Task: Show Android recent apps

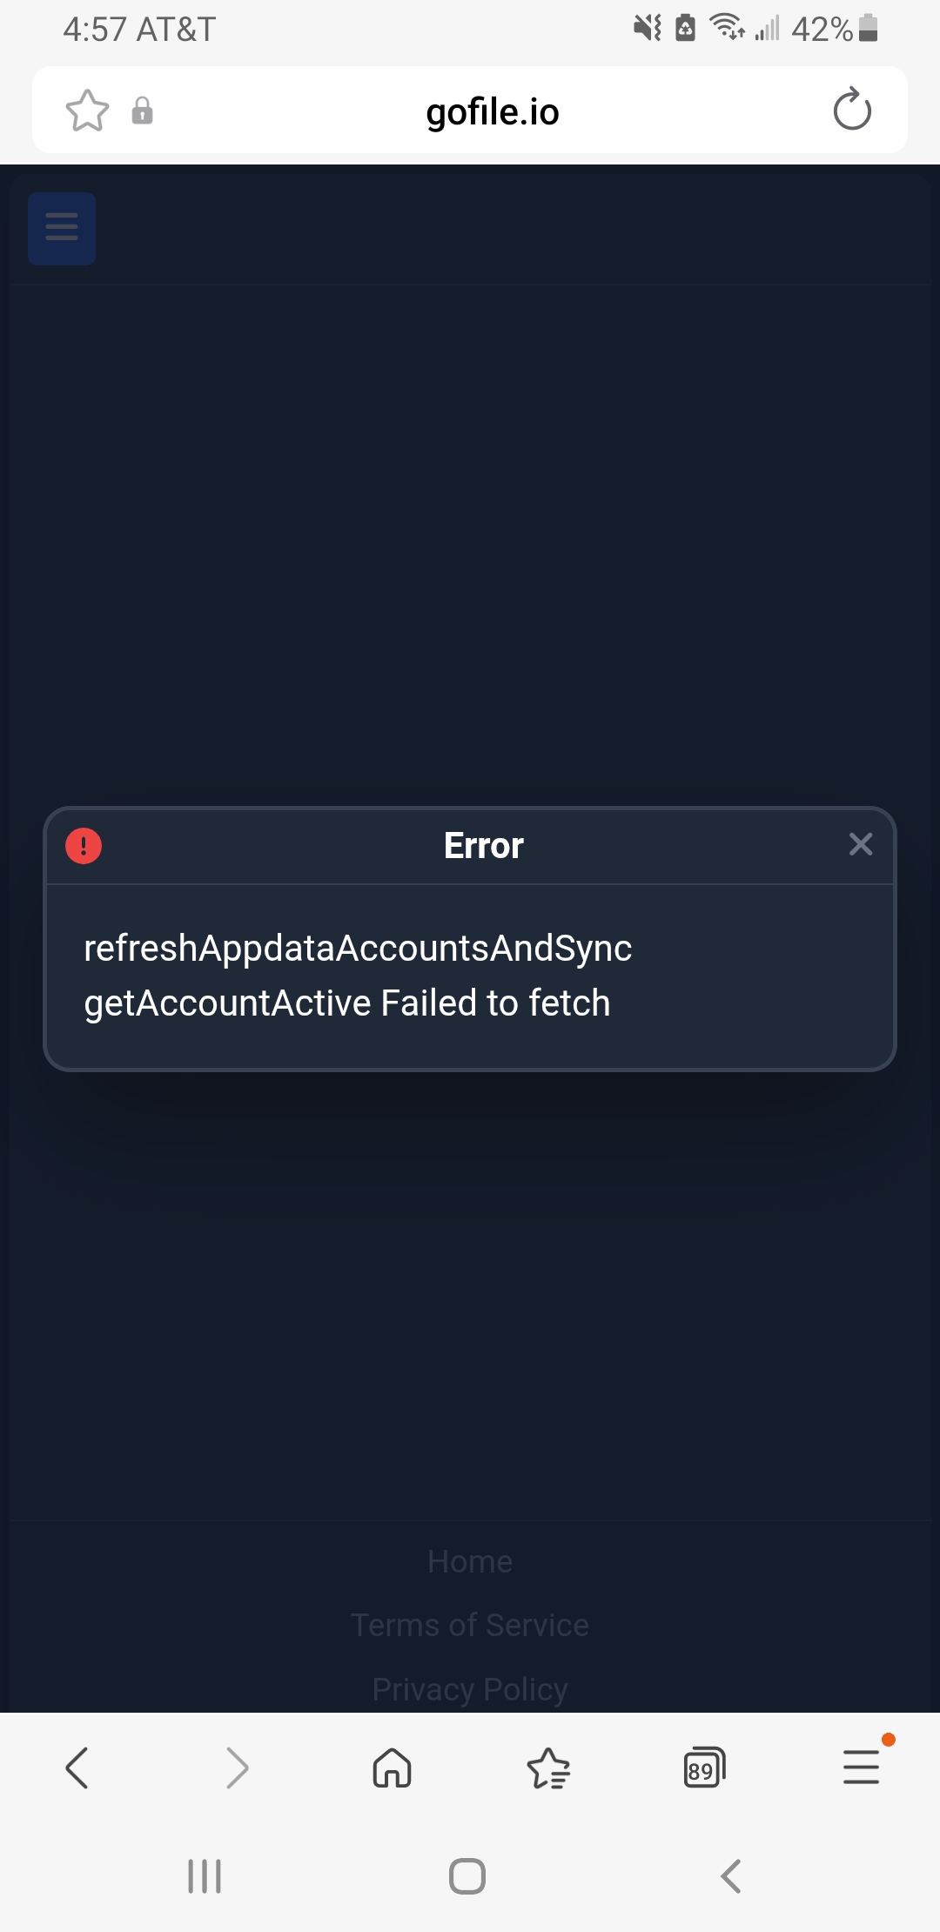Action: click(x=205, y=1875)
